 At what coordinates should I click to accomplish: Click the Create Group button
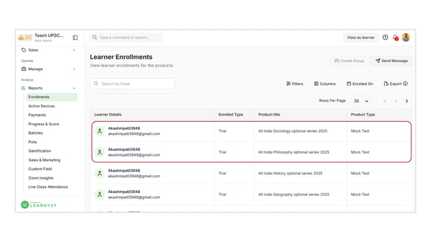[x=349, y=61]
